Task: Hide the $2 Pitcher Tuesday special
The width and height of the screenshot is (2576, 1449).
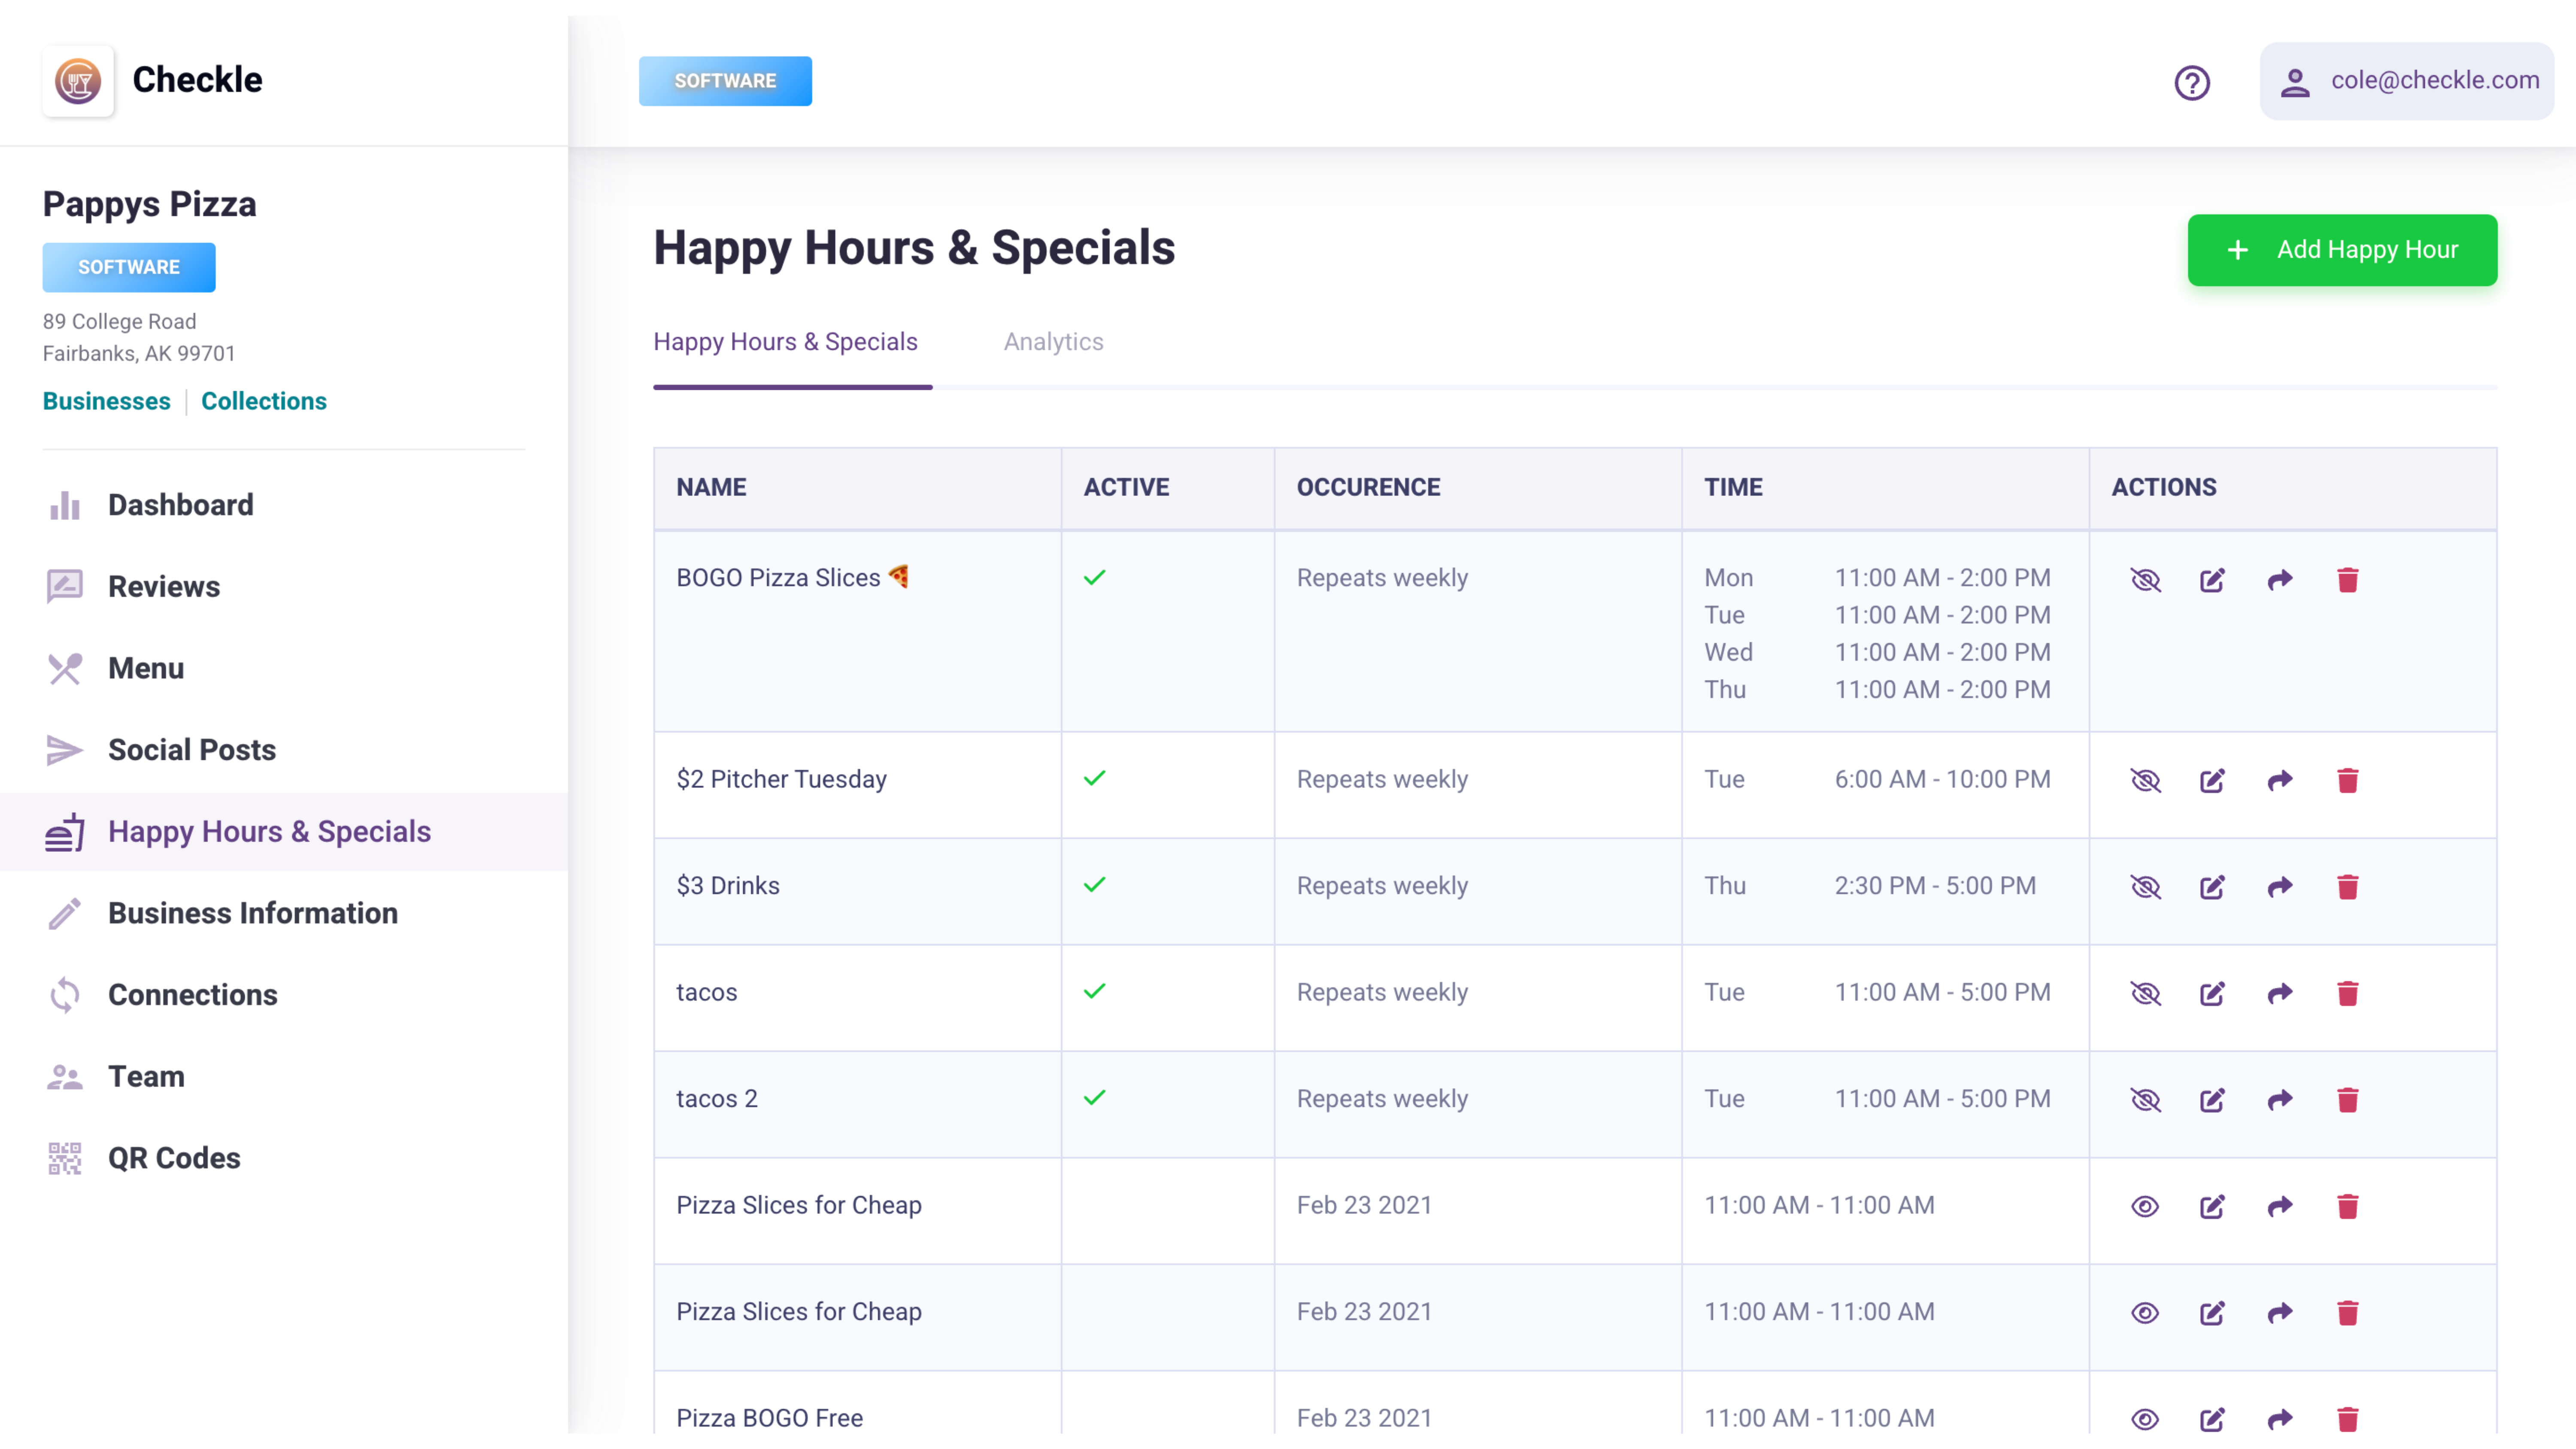Action: 2145,780
